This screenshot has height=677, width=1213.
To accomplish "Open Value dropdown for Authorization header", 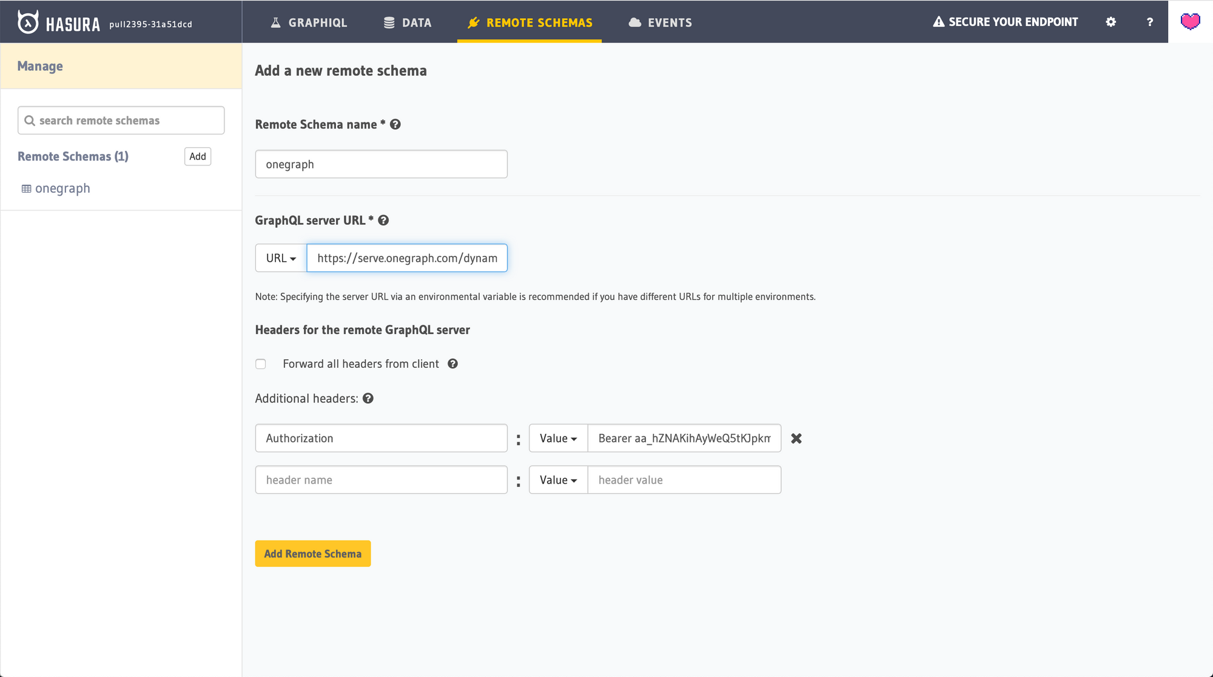I will (558, 438).
